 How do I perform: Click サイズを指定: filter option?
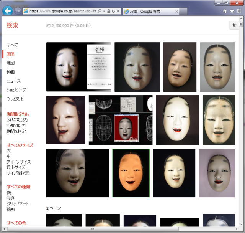pos(18,173)
